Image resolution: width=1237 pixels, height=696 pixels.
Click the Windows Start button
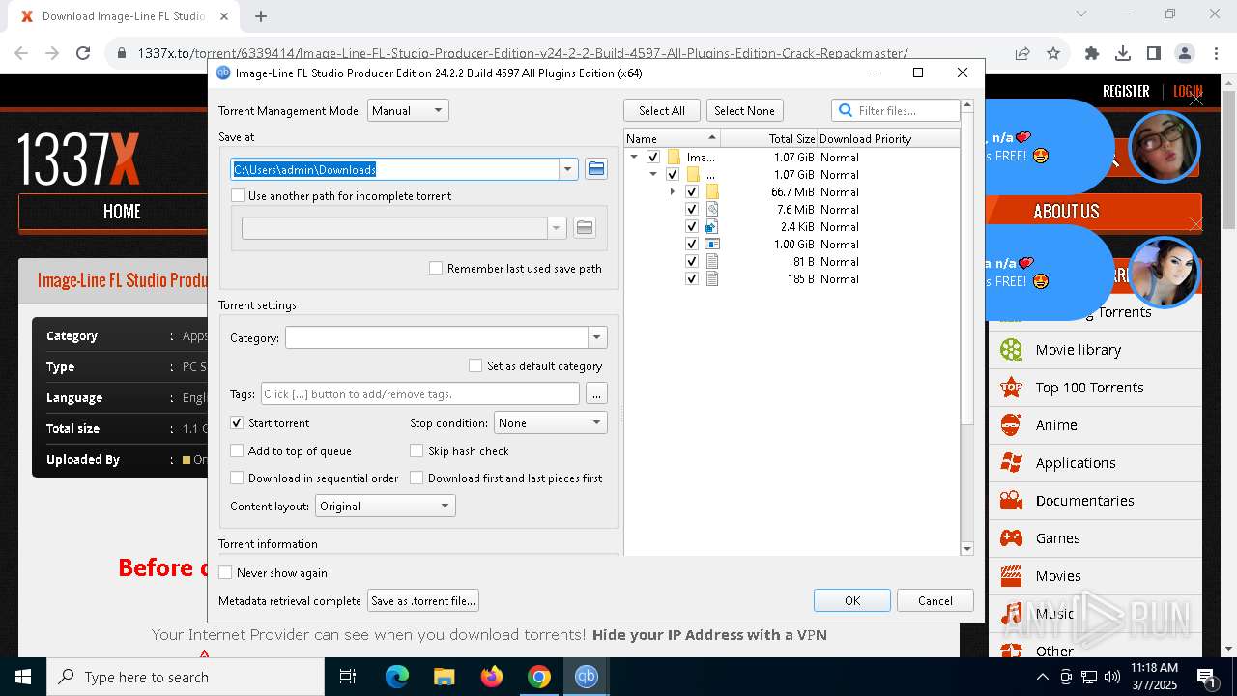(x=23, y=677)
